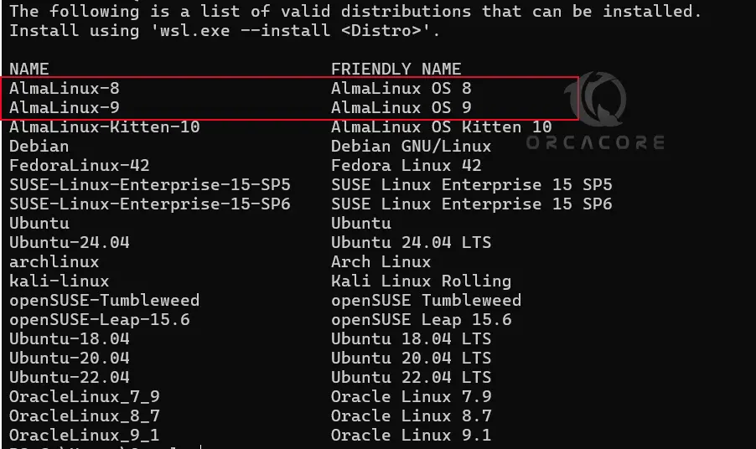Select AlmaLinux-9 in the NAME column
The image size is (756, 449).
(65, 107)
